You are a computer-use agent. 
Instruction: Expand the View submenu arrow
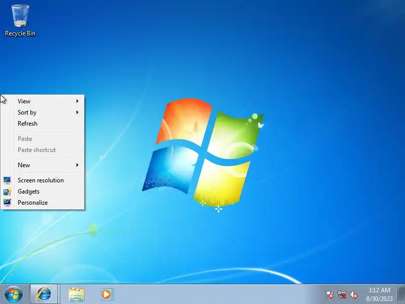77,101
